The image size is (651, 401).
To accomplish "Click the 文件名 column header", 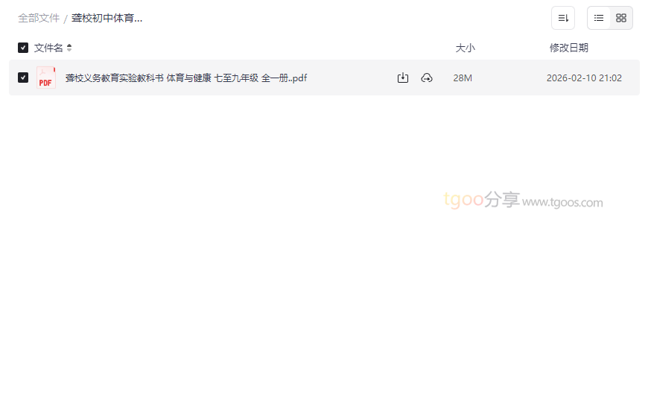I will 48,48.
